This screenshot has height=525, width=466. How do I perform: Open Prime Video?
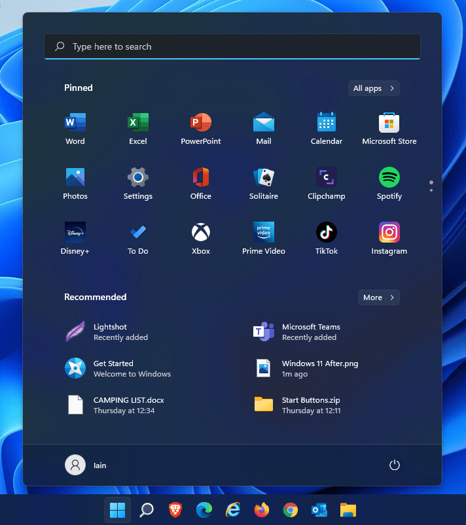coord(264,238)
